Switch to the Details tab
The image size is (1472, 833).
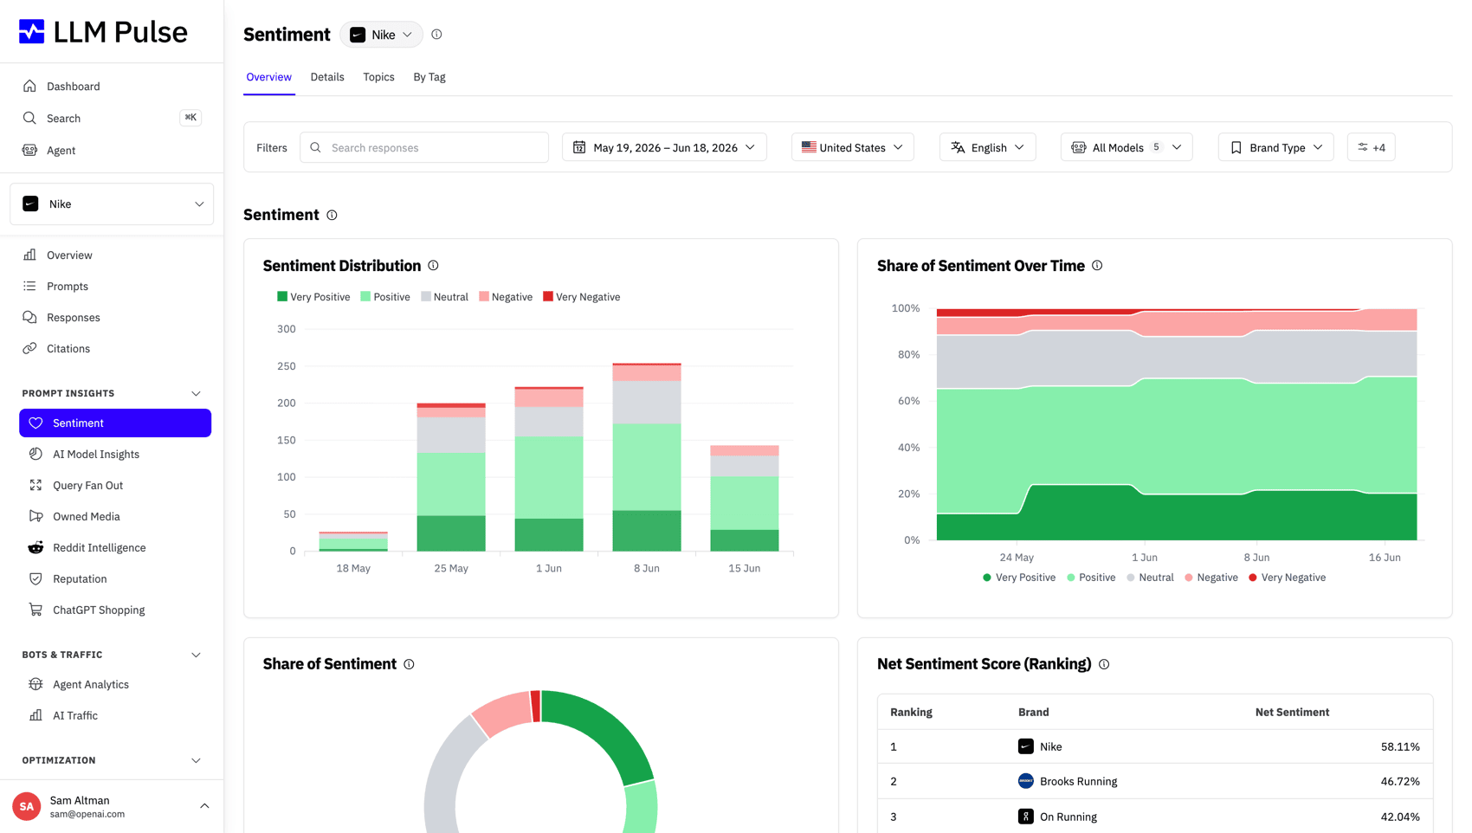point(327,77)
